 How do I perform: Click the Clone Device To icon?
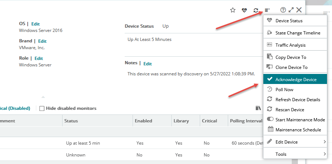coord(269,67)
